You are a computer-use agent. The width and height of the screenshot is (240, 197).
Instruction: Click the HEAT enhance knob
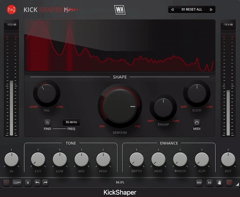pos(158,159)
